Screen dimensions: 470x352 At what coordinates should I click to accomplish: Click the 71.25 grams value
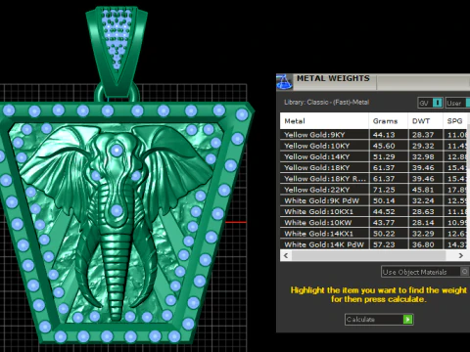(384, 190)
